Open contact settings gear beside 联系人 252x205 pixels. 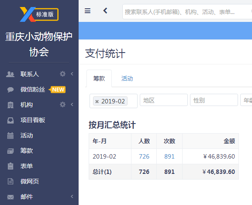coord(63,74)
